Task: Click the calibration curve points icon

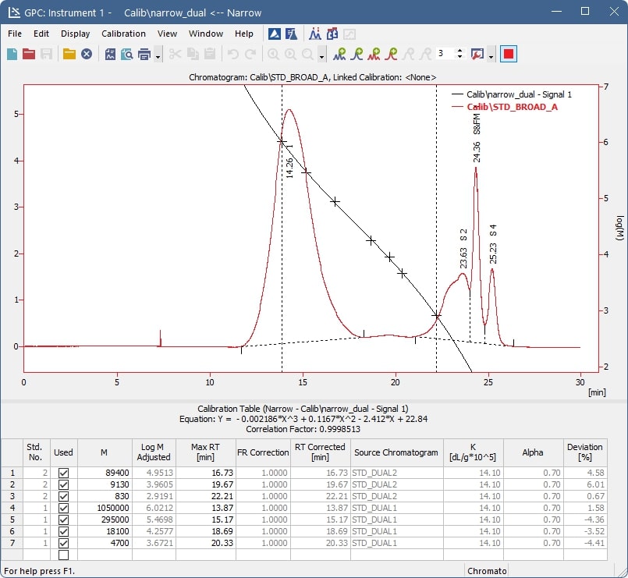Action: pos(315,34)
